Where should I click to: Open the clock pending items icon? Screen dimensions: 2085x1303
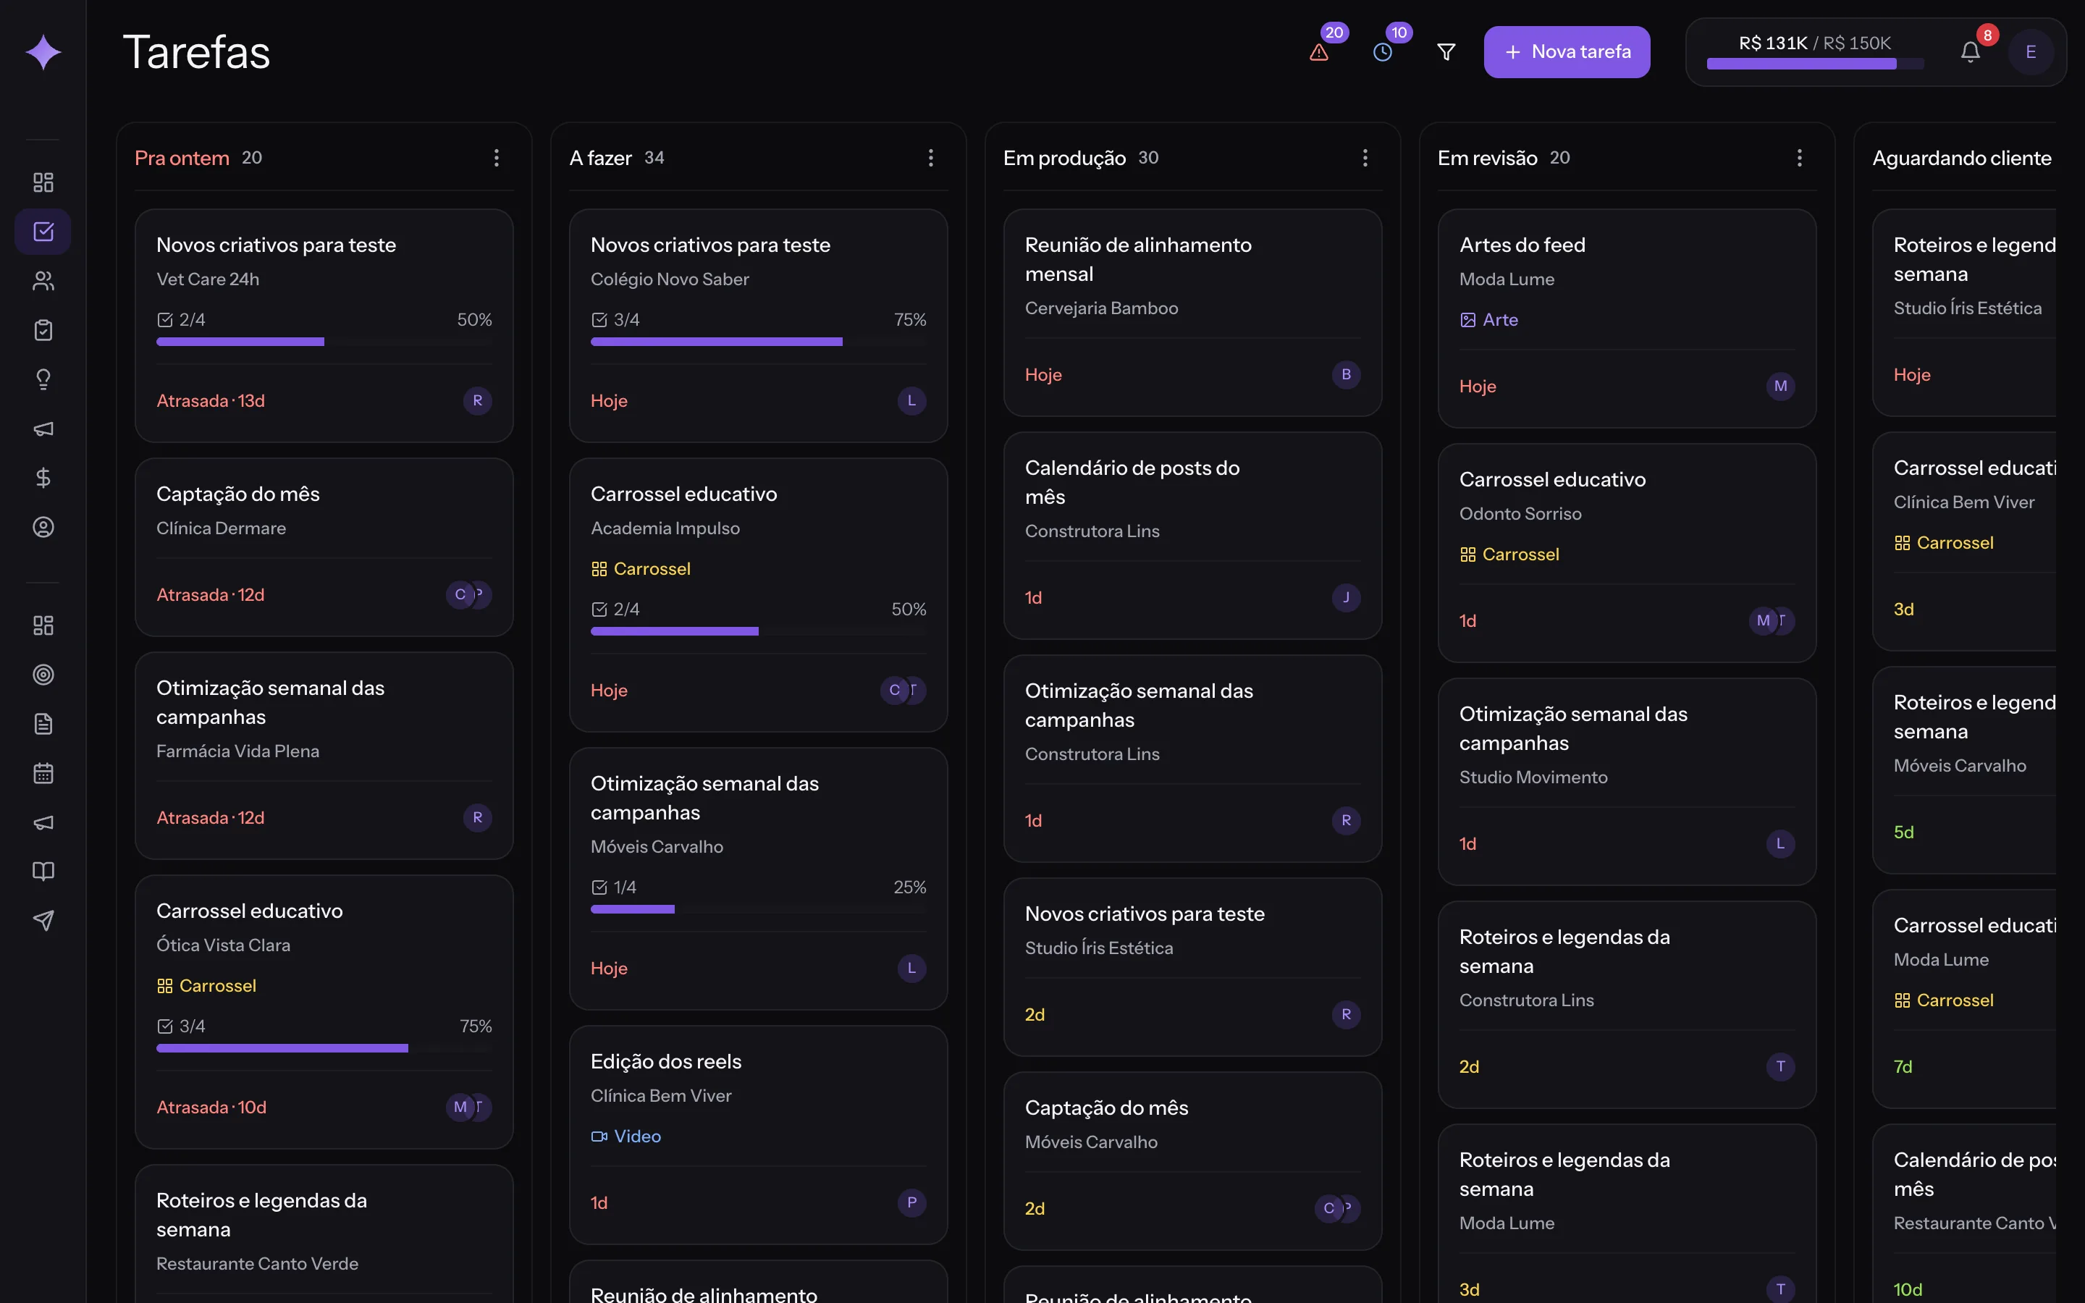tap(1382, 53)
